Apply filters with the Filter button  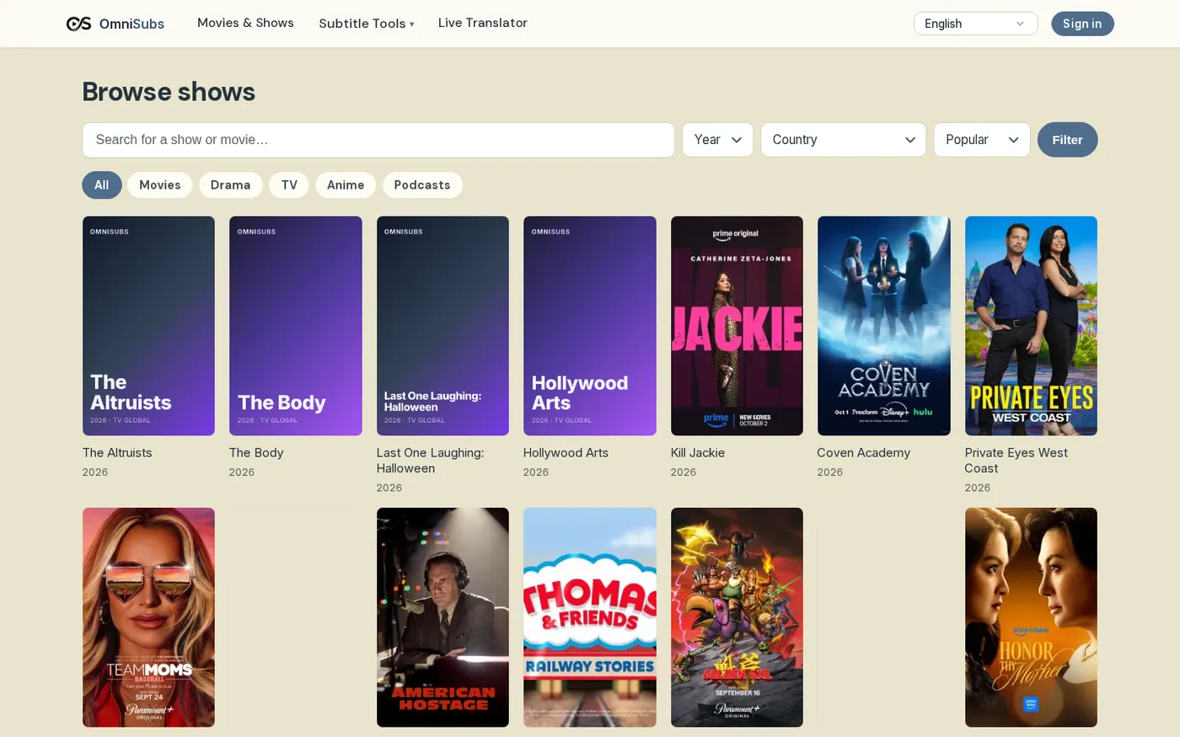[x=1067, y=140]
